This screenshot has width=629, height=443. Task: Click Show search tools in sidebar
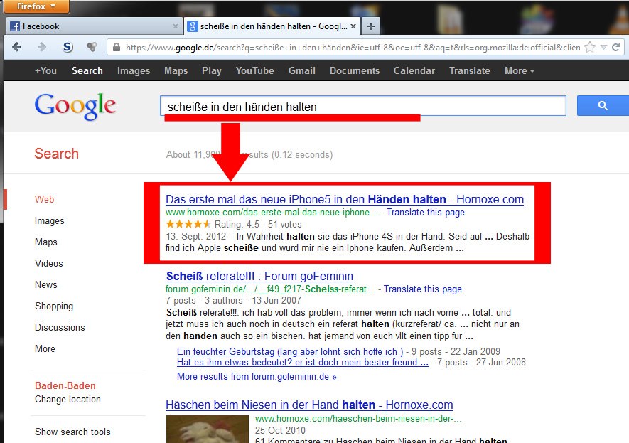click(72, 432)
